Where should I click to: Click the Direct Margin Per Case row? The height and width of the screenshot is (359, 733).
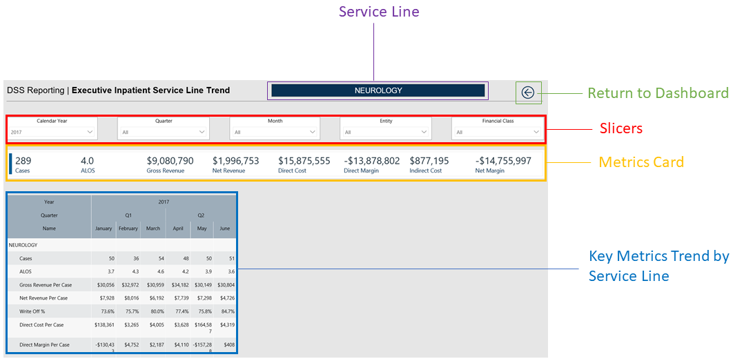point(121,345)
